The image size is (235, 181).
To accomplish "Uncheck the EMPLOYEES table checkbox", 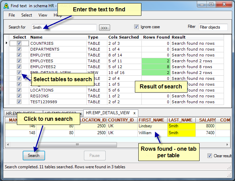I will click(x=19, y=61).
